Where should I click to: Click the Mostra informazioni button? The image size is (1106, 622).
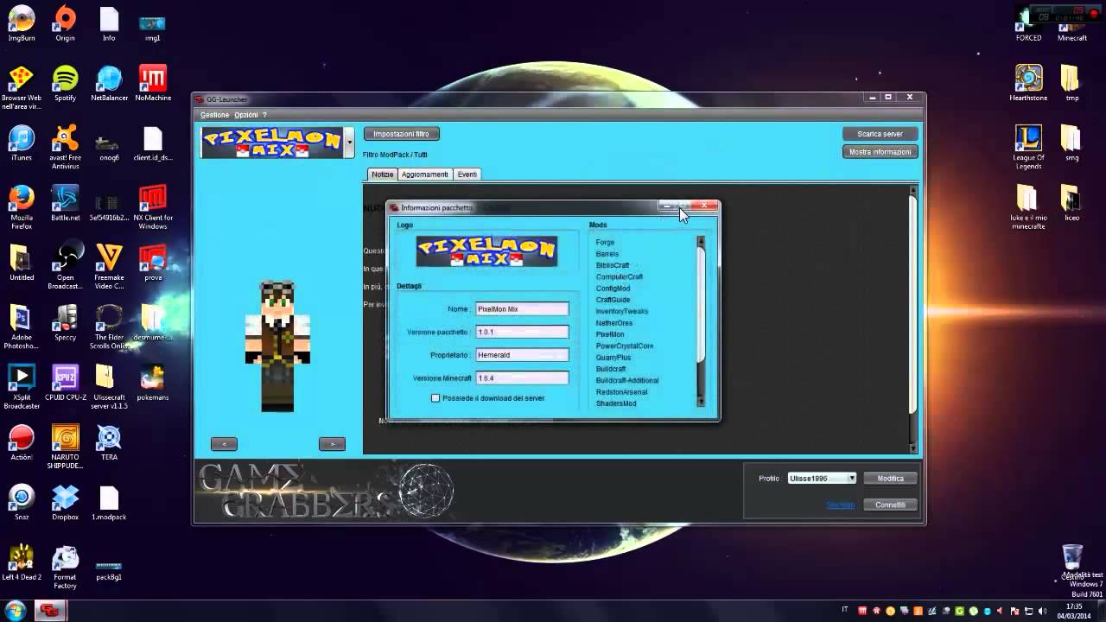click(880, 152)
